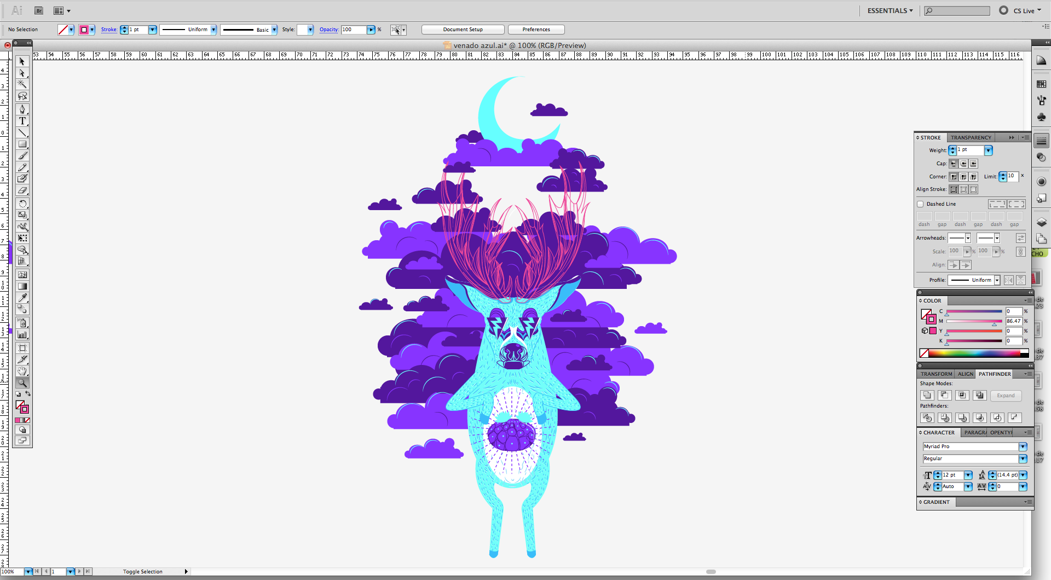Click the Stroke link in control bar
This screenshot has width=1051, height=580.
point(109,30)
